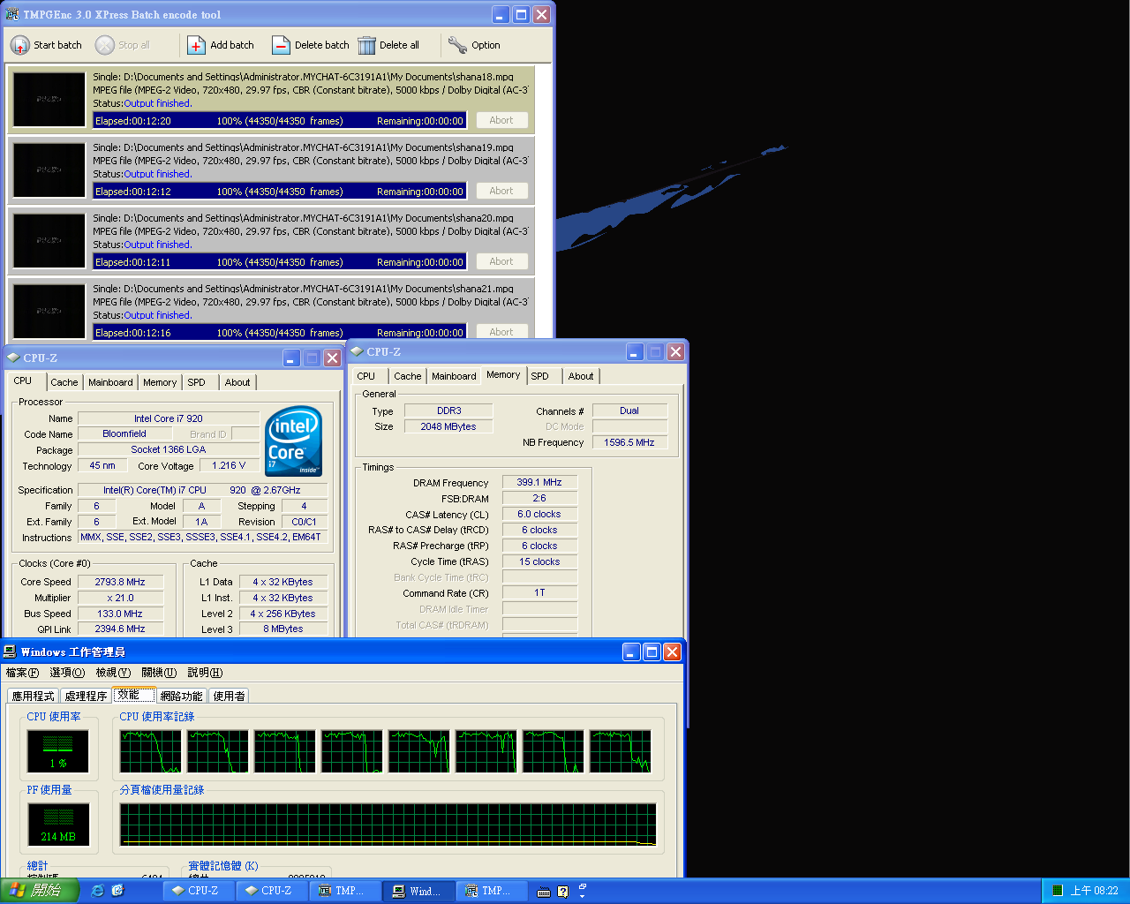Open the 說明(H) menu in Task Manager
The height and width of the screenshot is (904, 1130).
[205, 673]
